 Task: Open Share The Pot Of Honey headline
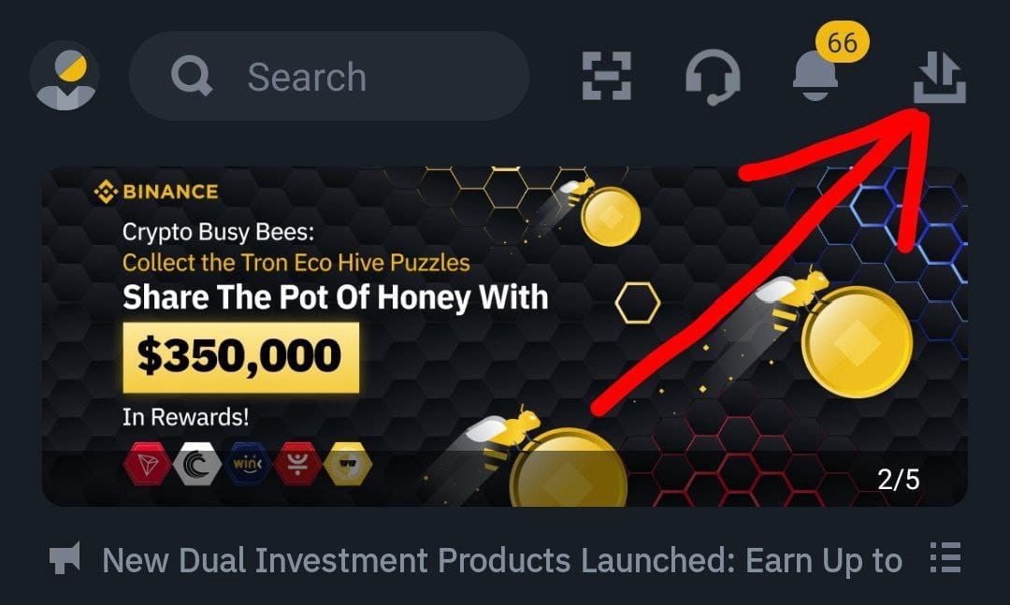point(335,297)
